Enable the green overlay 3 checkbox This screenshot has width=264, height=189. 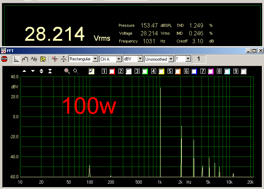[x=145, y=71]
